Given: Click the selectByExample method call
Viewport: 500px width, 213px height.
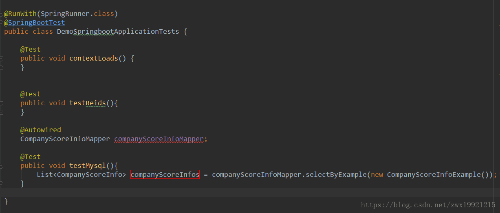Looking at the screenshot, I should (x=336, y=174).
